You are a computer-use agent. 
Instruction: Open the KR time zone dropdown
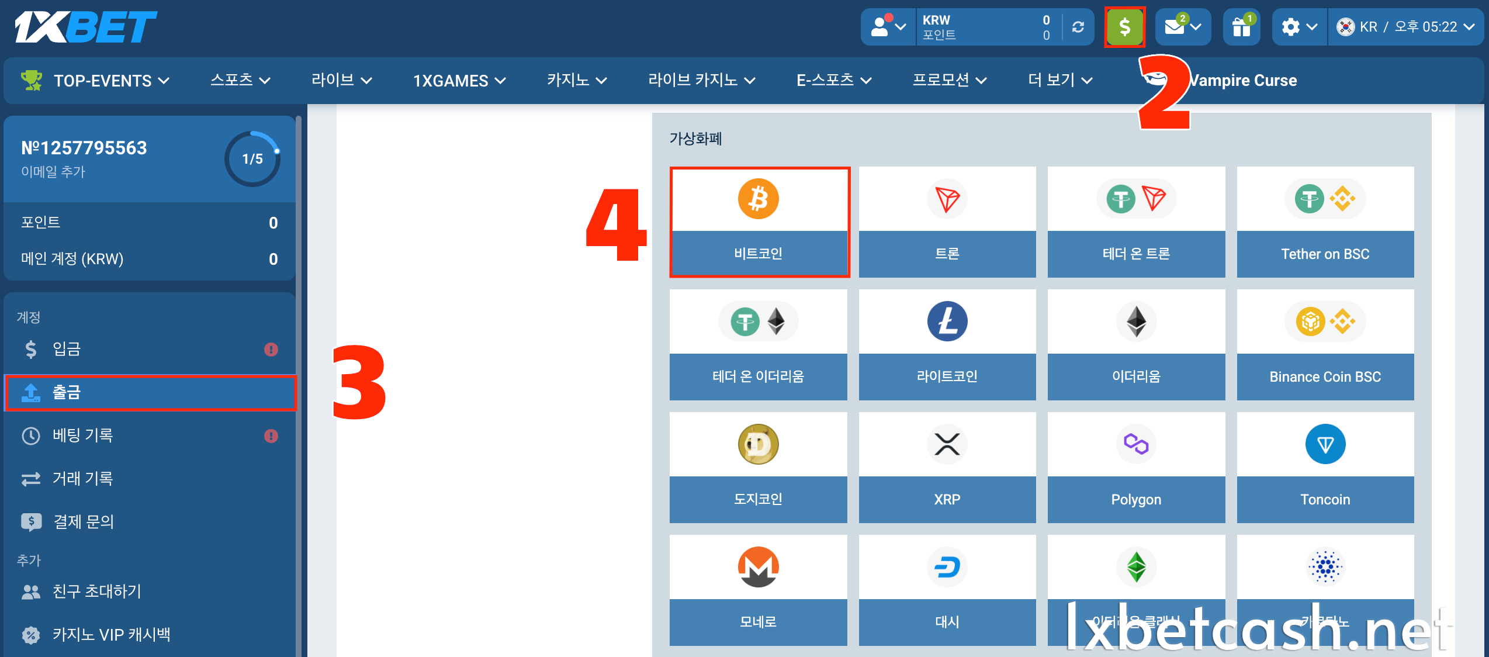1406,27
